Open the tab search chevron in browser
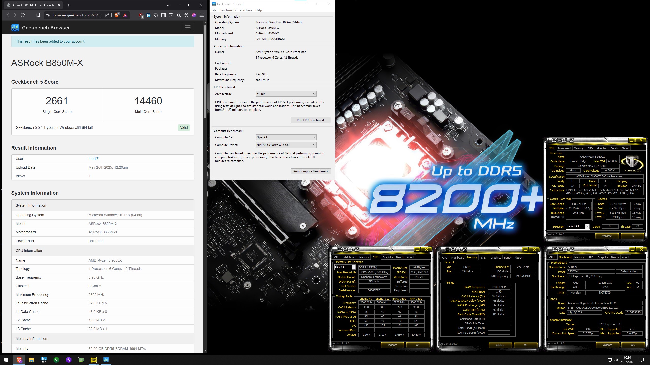The image size is (650, 365). click(x=168, y=5)
